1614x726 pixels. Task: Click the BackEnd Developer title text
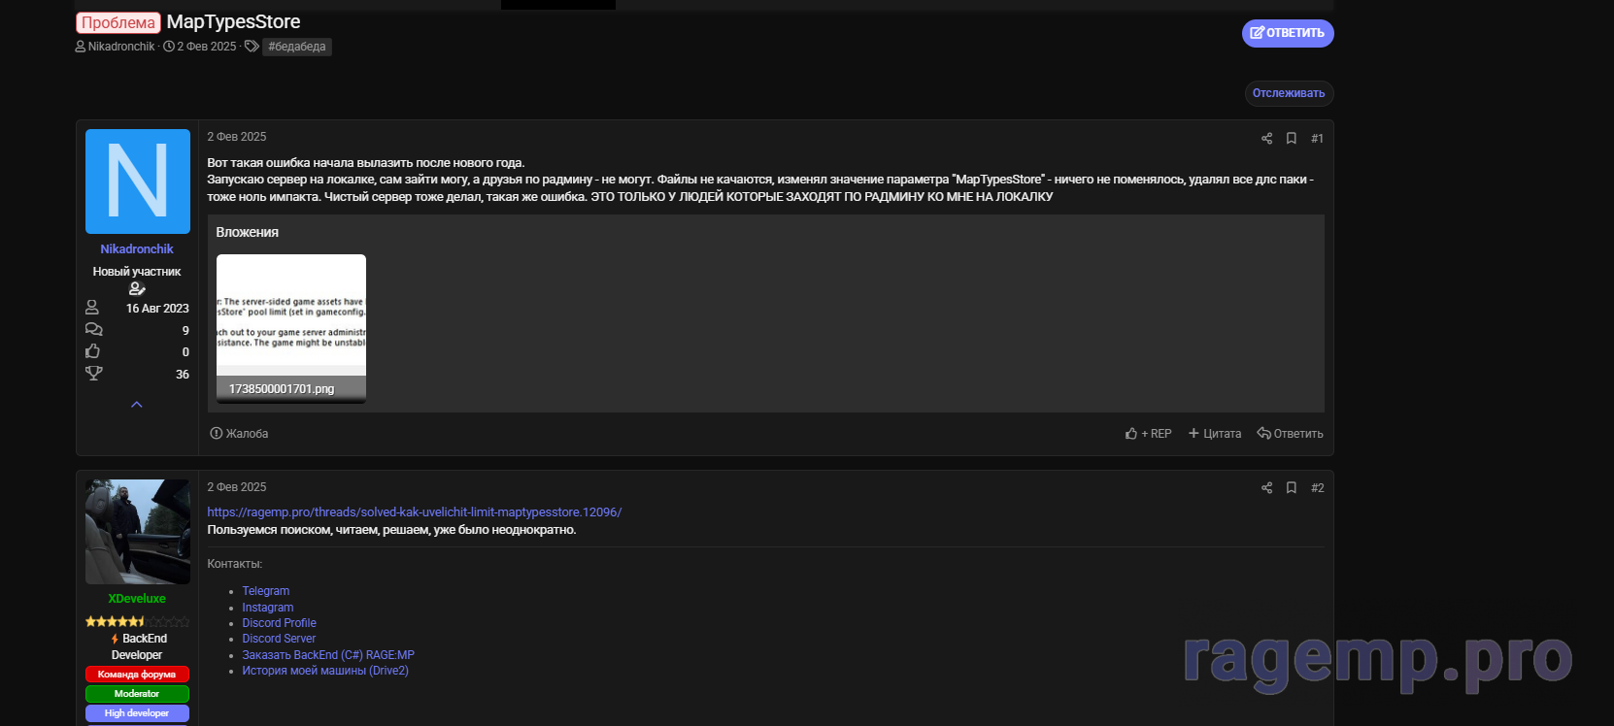pos(137,646)
